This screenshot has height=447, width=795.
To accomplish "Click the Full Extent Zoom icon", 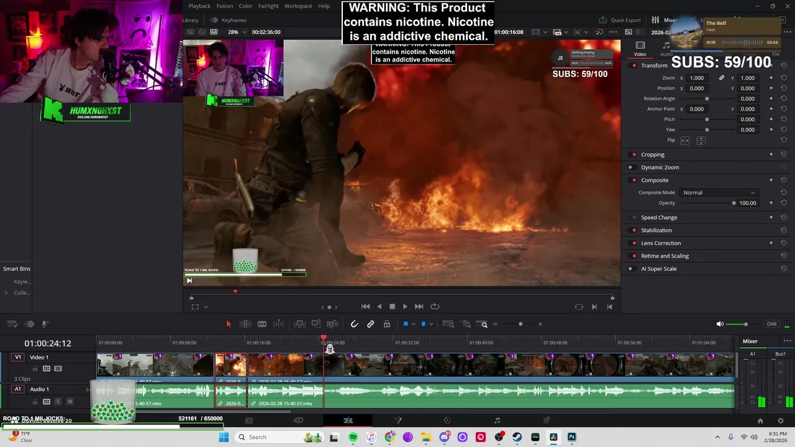I will [448, 324].
